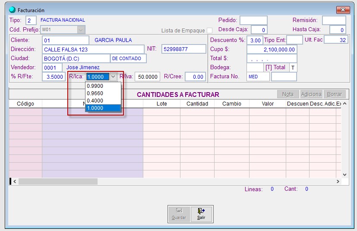357x231 pixels.
Task: Open the R/Ica dropdown arrow
Action: [x=113, y=77]
